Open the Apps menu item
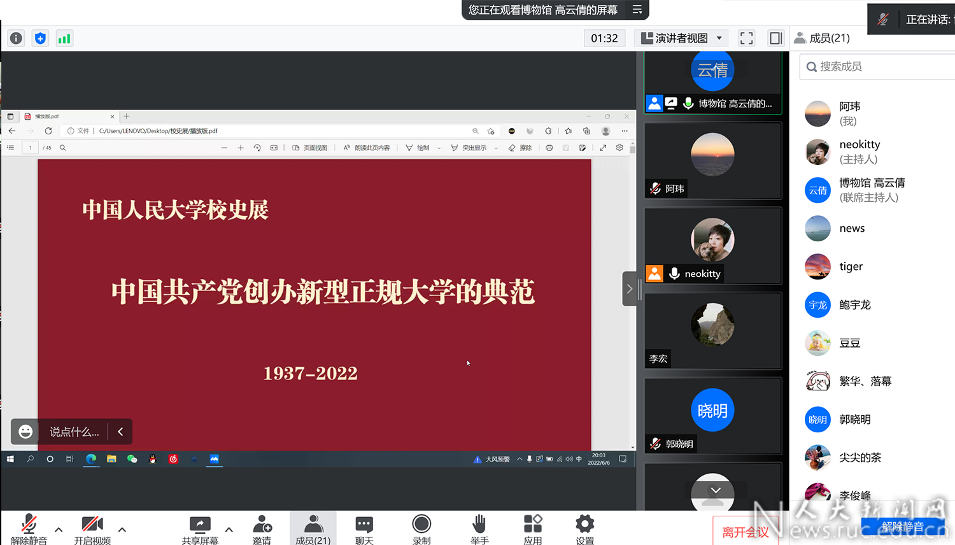 pos(532,529)
